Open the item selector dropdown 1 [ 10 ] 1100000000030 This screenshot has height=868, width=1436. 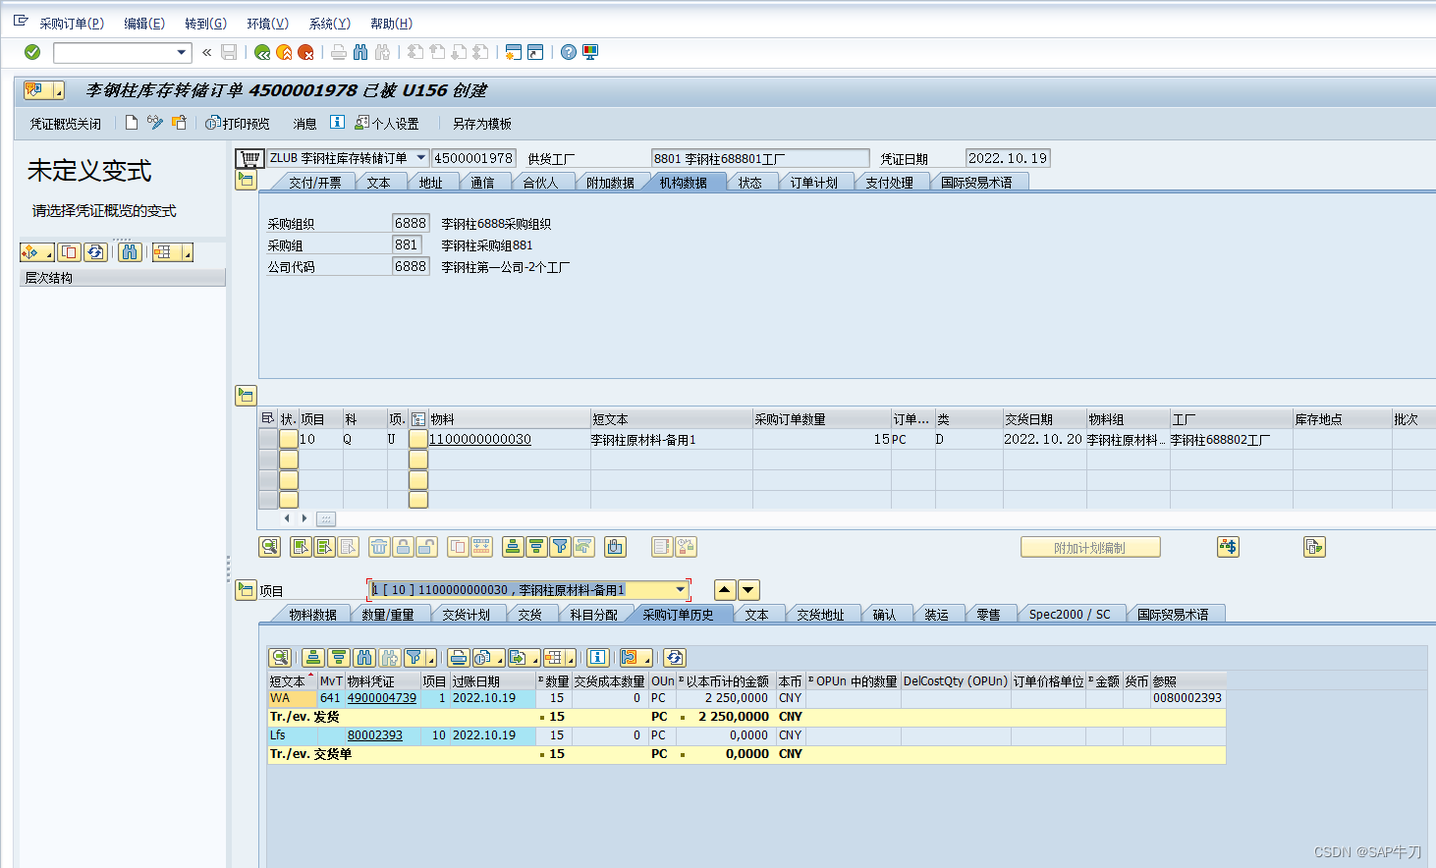click(x=681, y=590)
